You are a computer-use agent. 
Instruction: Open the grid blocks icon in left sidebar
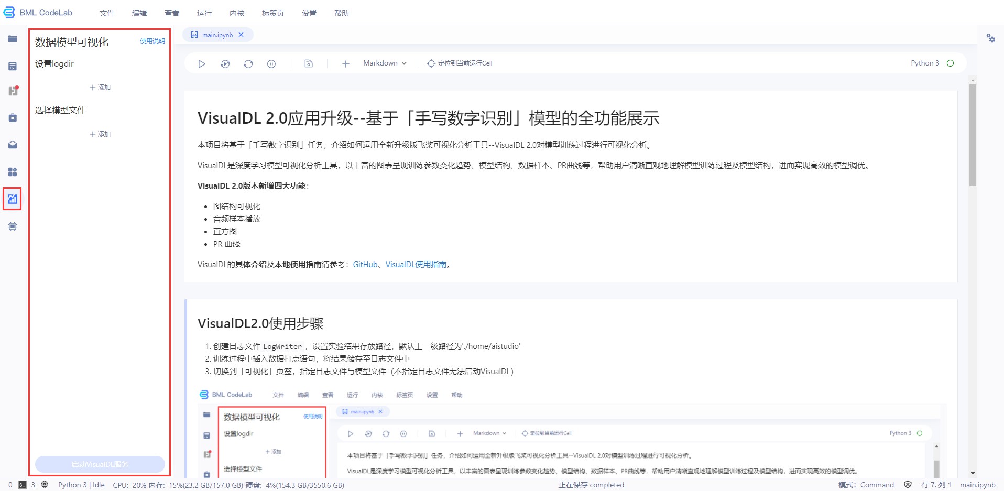click(x=13, y=172)
